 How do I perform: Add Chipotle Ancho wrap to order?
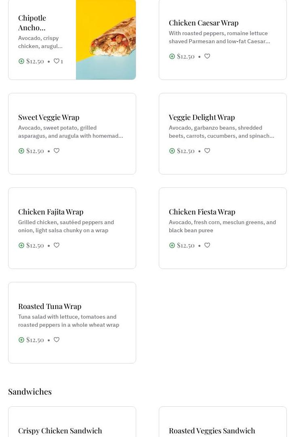21,61
